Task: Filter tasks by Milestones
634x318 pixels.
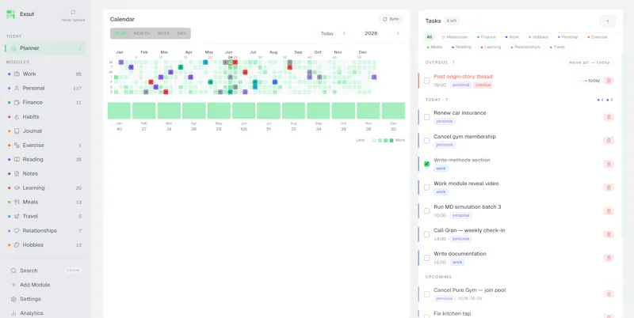Action: point(454,37)
